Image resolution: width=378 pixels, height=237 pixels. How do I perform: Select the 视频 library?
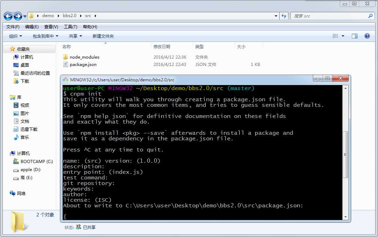25,105
